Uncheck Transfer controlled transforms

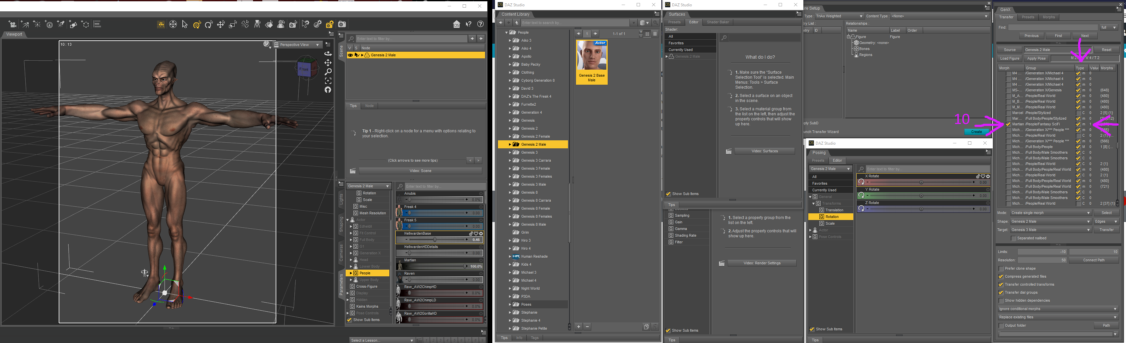1001,284
